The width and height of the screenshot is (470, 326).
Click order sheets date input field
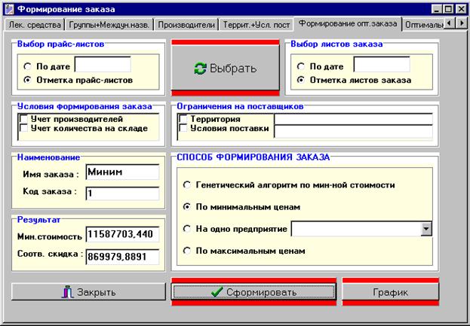coord(382,65)
